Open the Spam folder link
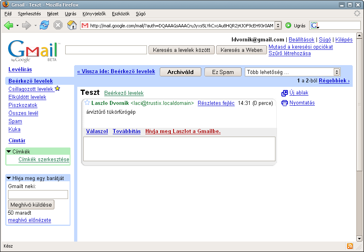The image size is (364, 252). (x=15, y=121)
